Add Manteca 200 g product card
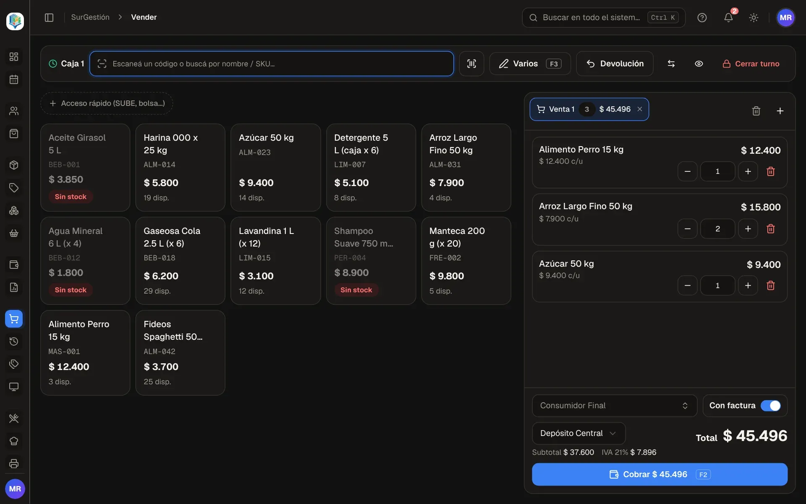Screen dimensions: 806x504 (x=466, y=261)
